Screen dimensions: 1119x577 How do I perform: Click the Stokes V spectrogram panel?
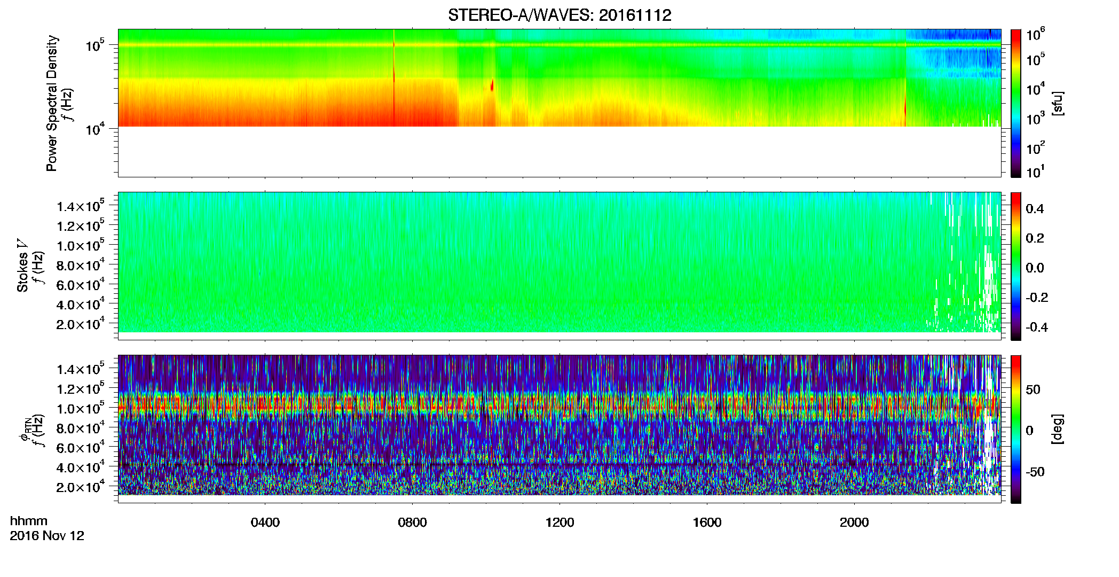click(x=559, y=266)
